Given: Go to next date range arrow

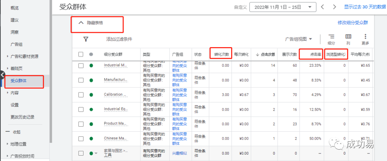Looking at the screenshot, I should pos(334,7).
